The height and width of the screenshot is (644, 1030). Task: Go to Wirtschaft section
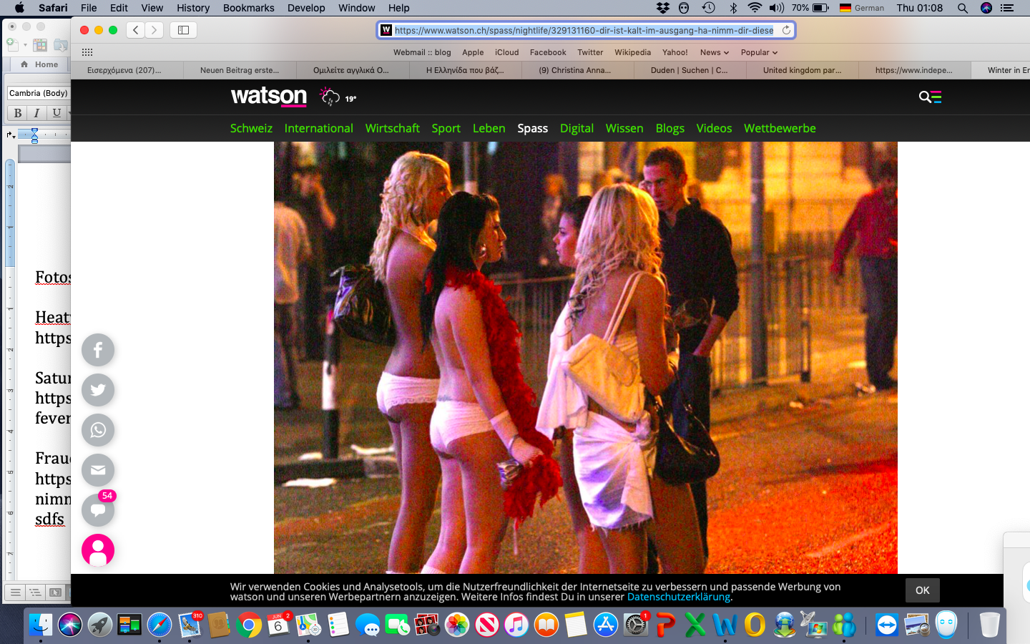[392, 128]
